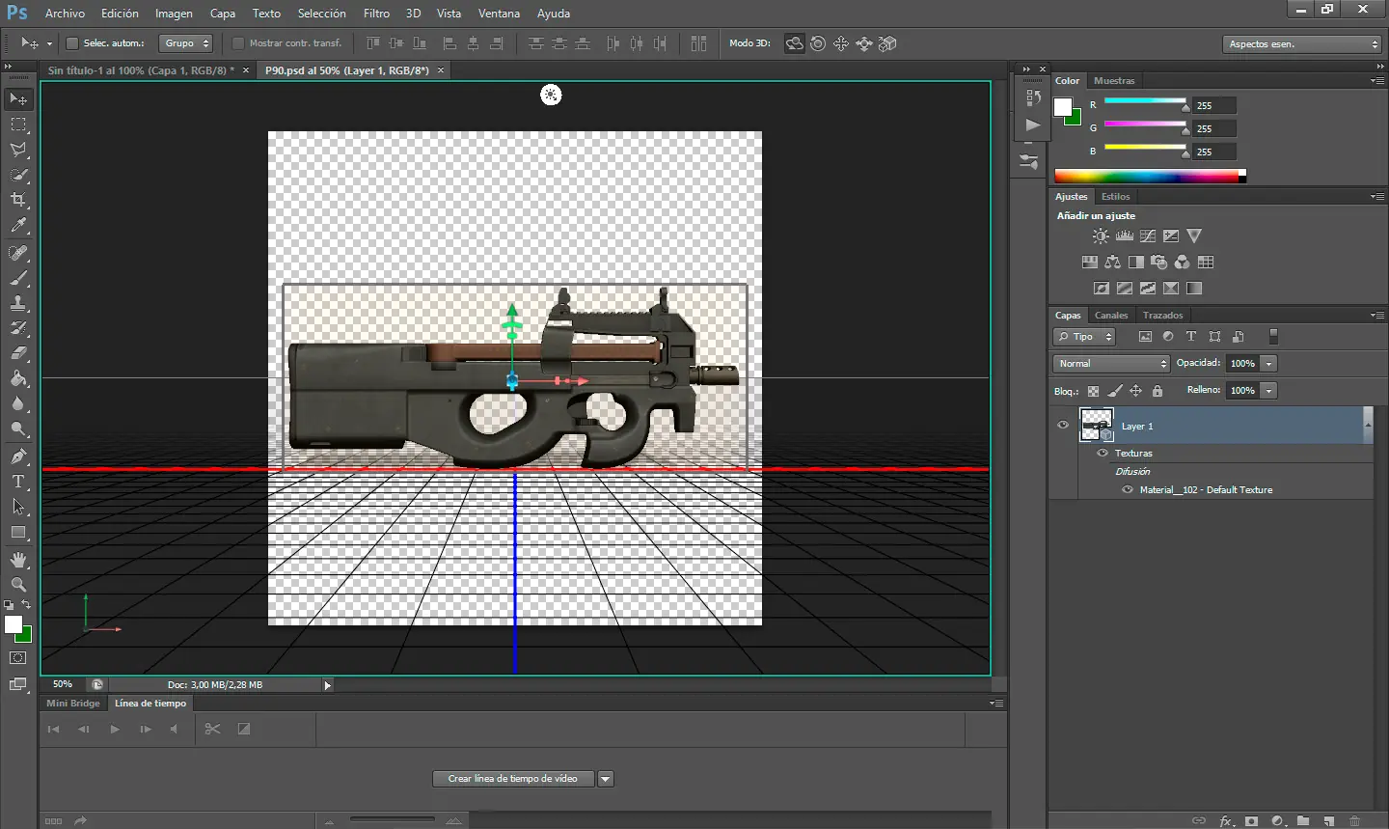Open layer styles with the fx icon
Screen dimensions: 1389x829
(1225, 821)
